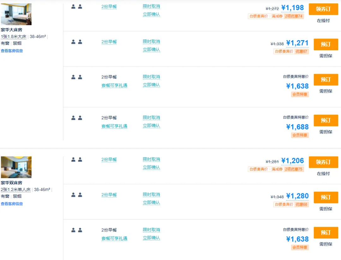Click 限时取消 in the ¥1,271 row
Image resolution: width=341 pixels, height=260 pixels.
point(151,41)
